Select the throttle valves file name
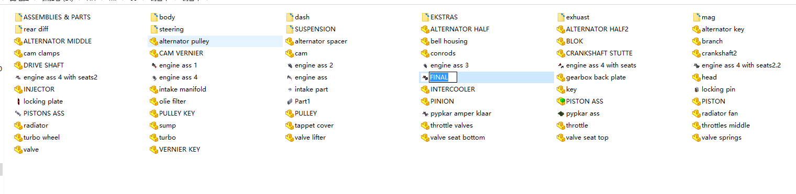 452,125
